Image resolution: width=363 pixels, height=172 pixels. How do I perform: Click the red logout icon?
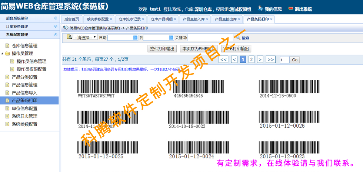(x=291, y=8)
